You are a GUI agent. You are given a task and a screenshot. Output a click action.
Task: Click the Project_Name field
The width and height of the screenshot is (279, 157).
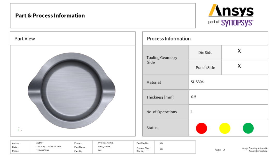(105, 143)
